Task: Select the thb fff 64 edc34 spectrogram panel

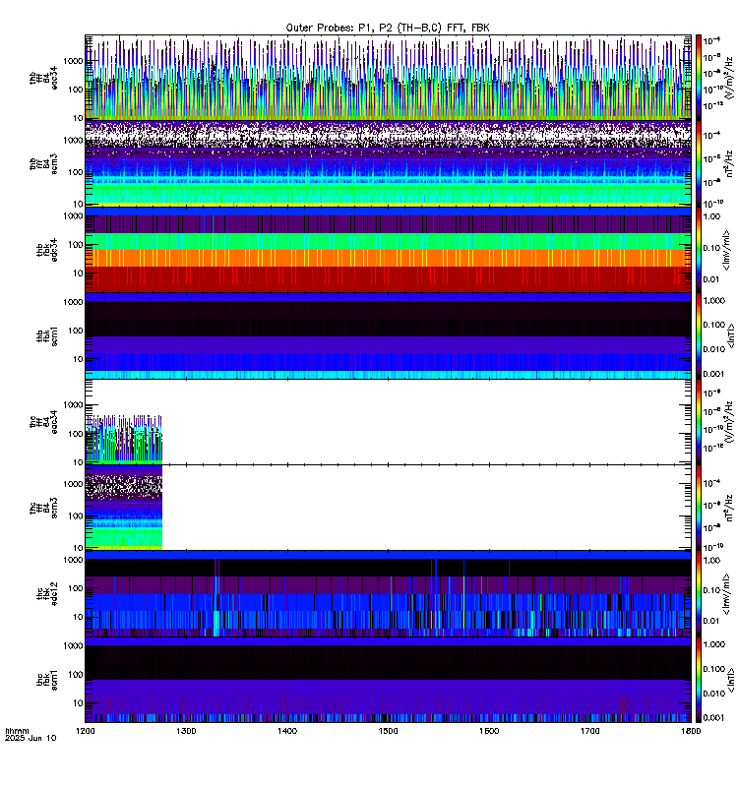Action: [388, 77]
